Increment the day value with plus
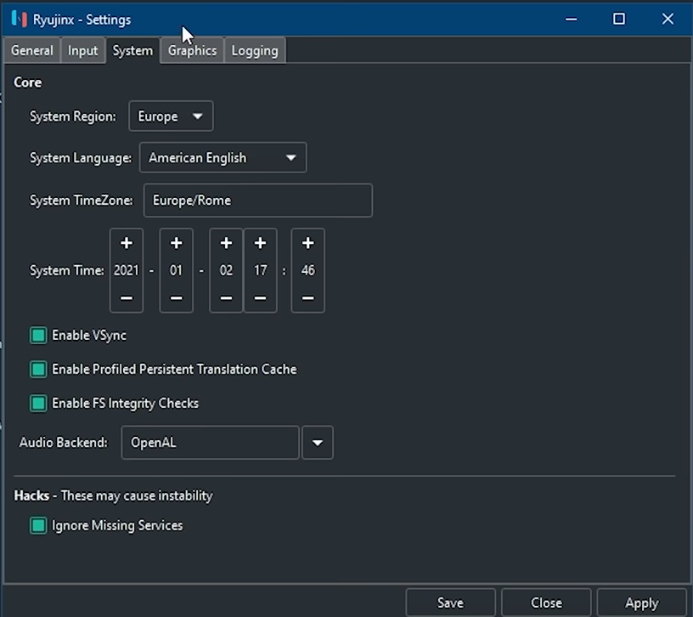 click(226, 244)
